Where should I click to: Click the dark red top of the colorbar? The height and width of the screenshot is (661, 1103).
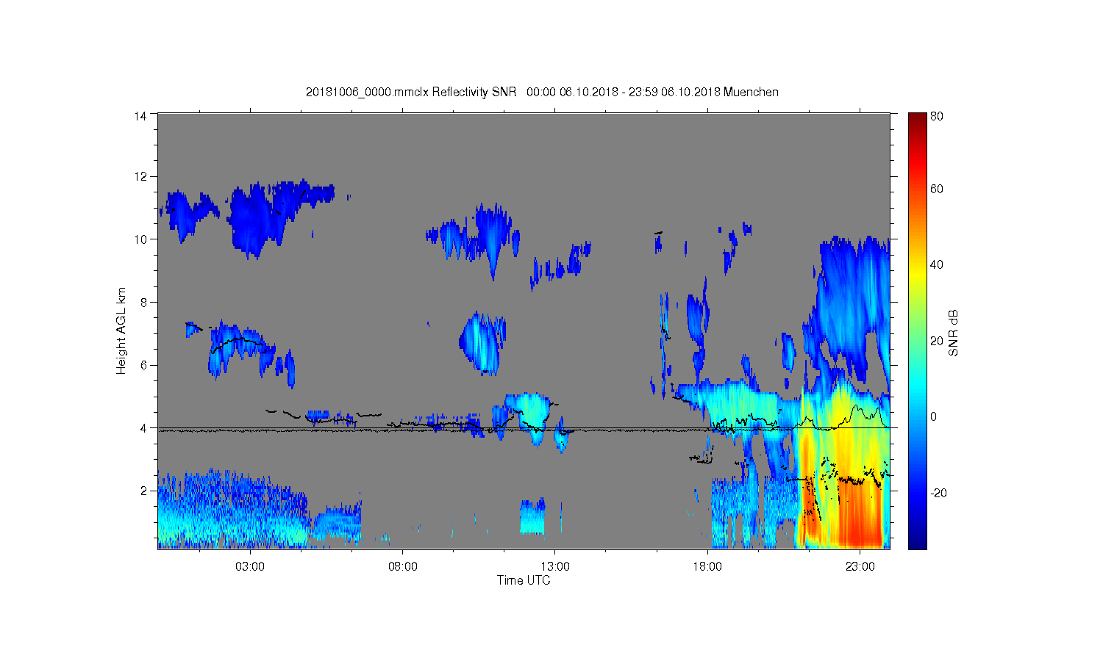pyautogui.click(x=917, y=121)
